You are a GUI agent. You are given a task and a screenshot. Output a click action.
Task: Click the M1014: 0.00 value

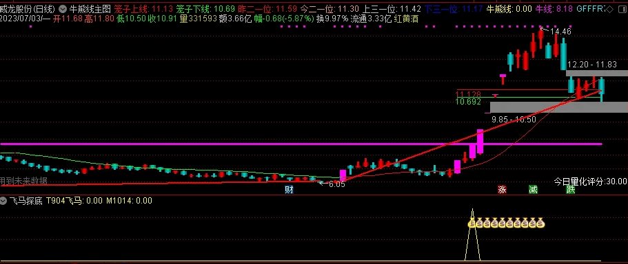click(129, 201)
